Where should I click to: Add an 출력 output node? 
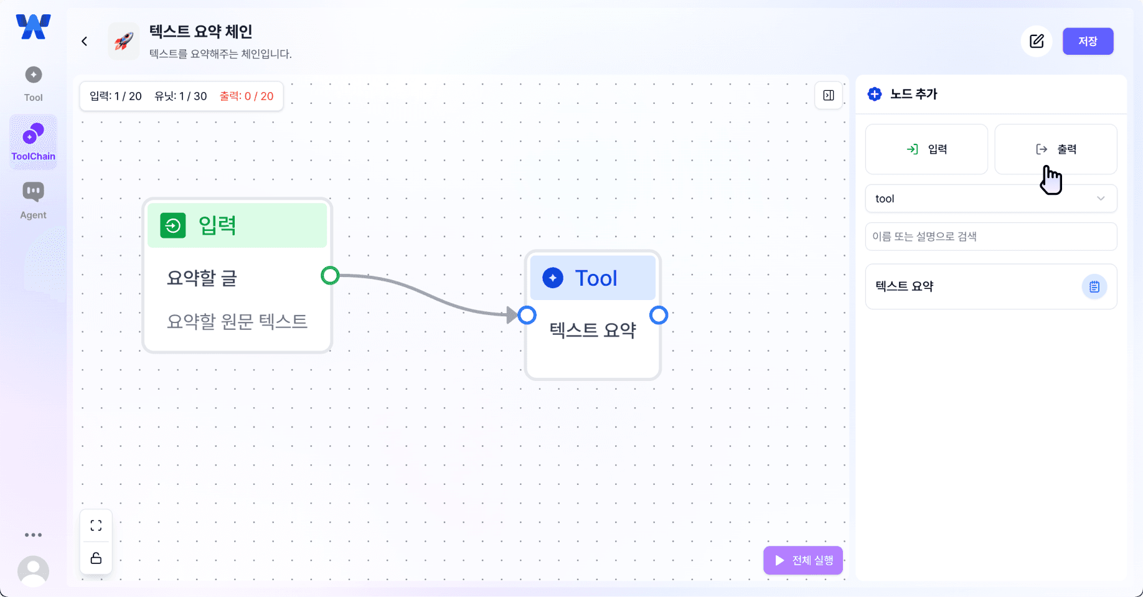[1055, 149]
